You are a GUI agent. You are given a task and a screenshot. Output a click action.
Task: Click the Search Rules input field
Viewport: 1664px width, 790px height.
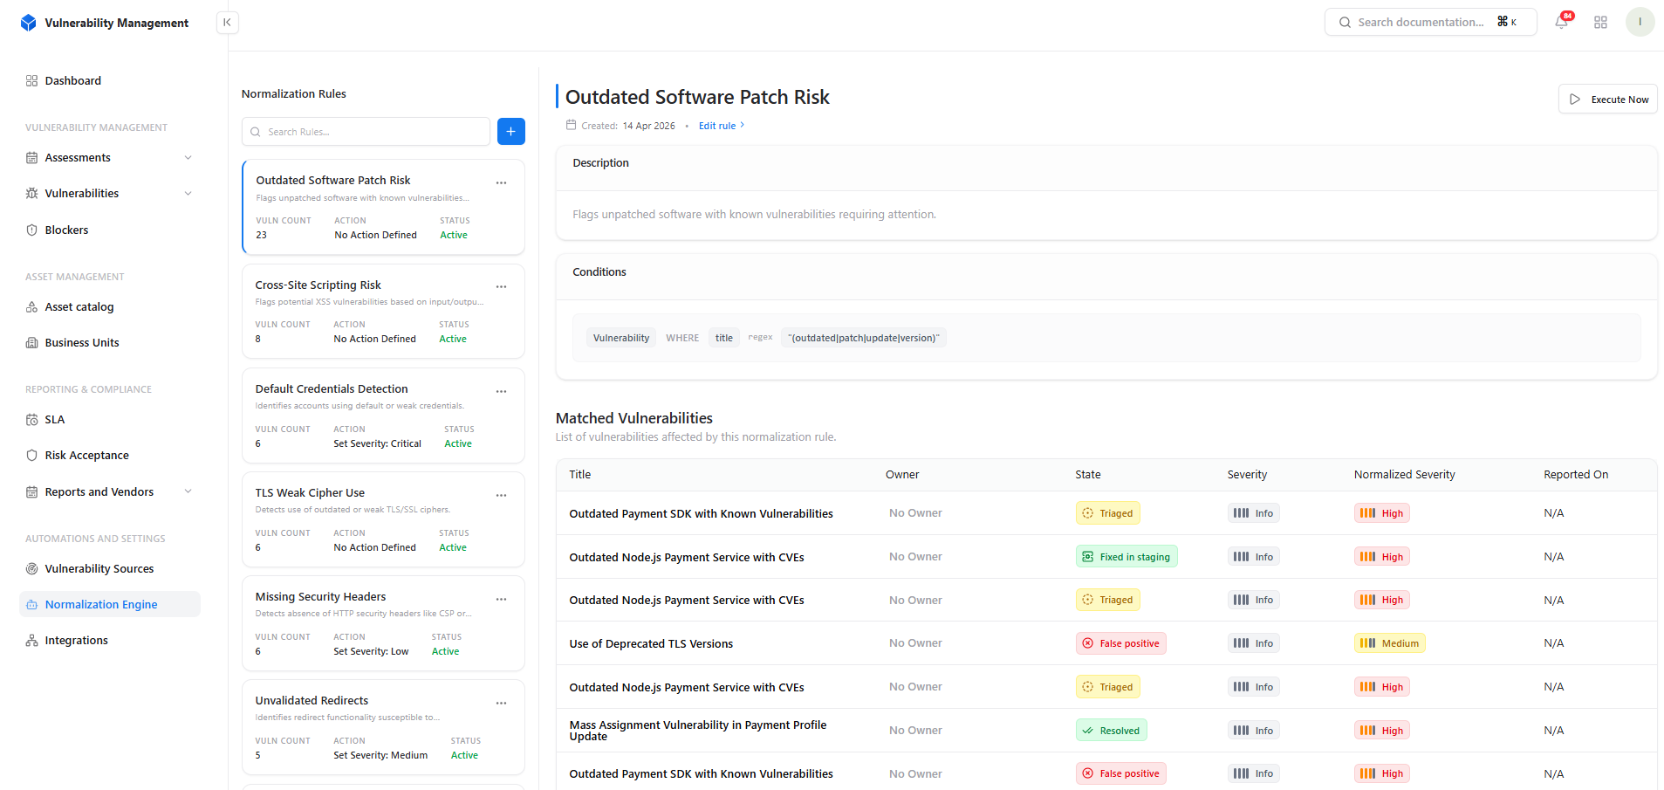pyautogui.click(x=366, y=132)
